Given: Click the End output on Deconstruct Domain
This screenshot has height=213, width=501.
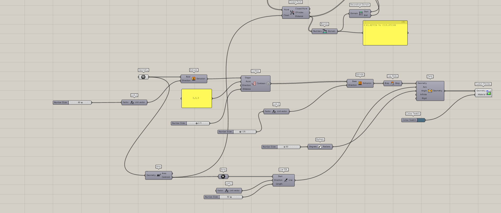Looking at the screenshot, I should point(366,15).
